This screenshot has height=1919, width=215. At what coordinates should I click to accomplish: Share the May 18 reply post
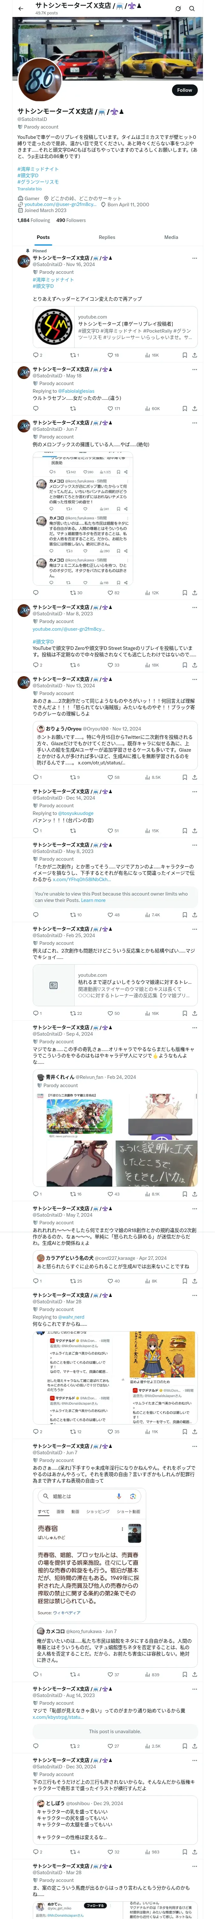click(x=194, y=408)
